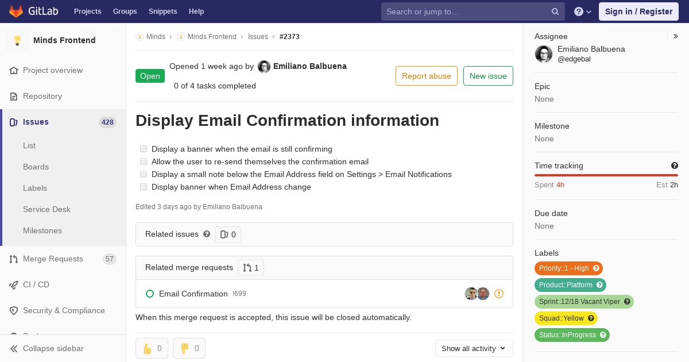Click the search magnifier icon

555,11
